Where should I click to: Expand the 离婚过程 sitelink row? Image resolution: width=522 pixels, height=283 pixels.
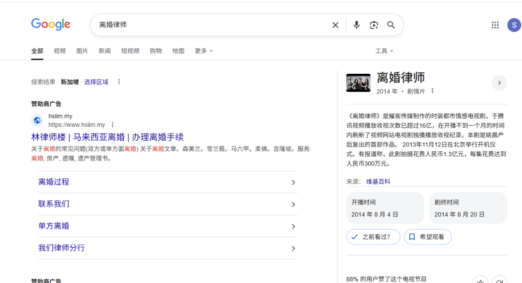coord(168,182)
